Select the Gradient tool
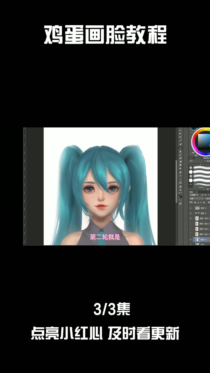210x373 pixels. point(180,162)
